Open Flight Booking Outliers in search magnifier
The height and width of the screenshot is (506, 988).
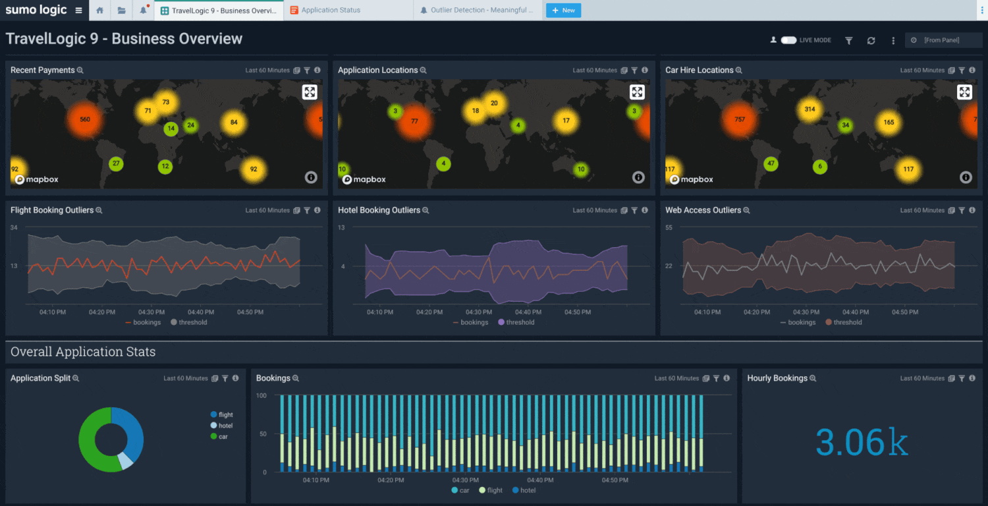[x=99, y=211]
